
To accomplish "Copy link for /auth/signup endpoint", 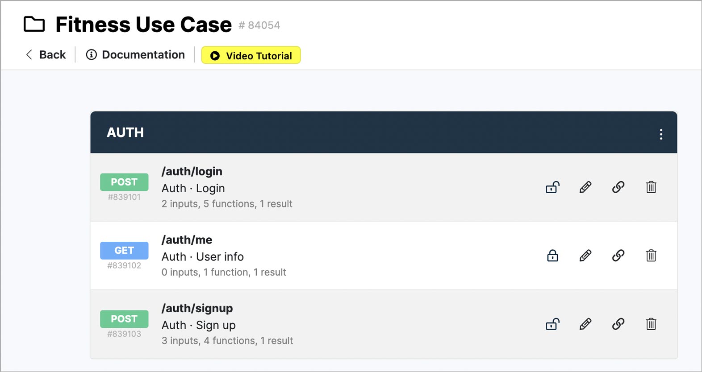I will (618, 324).
